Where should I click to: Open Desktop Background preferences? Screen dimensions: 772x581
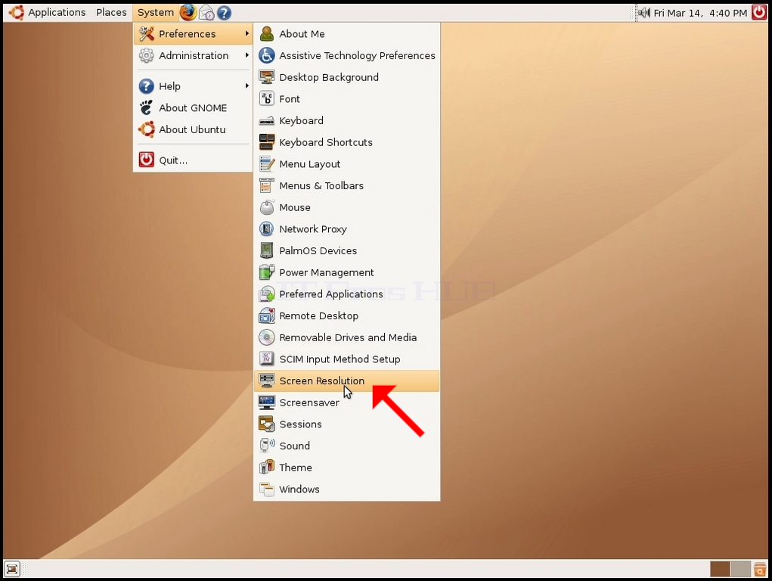[346, 77]
